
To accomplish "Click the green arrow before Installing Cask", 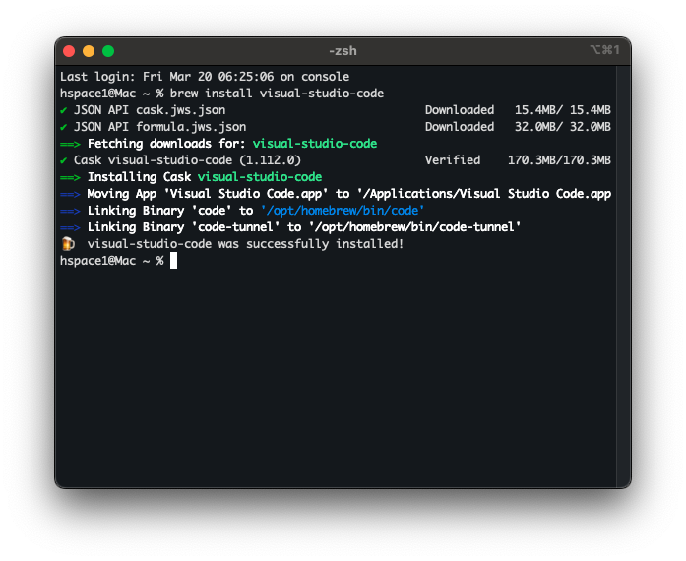I will click(x=70, y=177).
